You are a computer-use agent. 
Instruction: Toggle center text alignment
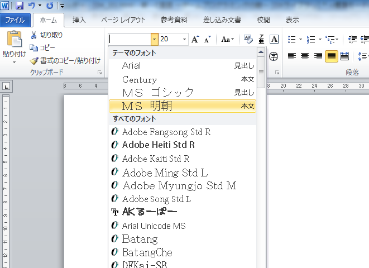coord(305,56)
